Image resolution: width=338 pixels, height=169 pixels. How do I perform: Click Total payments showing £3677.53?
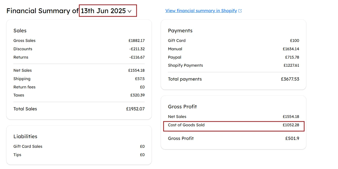[x=233, y=79]
